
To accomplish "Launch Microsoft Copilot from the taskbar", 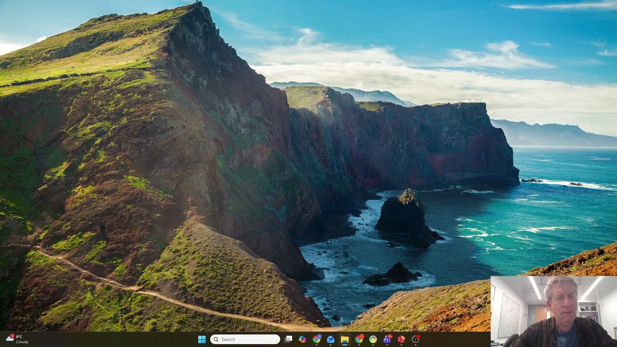I will point(302,339).
